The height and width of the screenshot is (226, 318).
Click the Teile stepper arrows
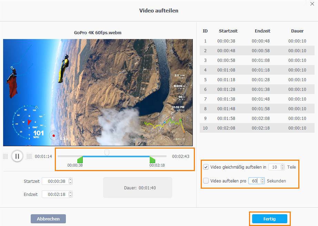tap(282, 167)
